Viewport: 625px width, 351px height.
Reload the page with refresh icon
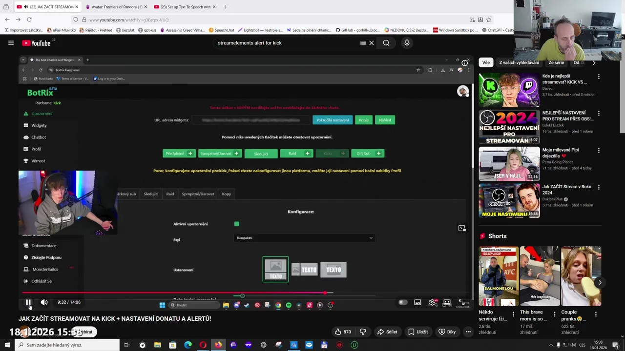pyautogui.click(x=29, y=19)
